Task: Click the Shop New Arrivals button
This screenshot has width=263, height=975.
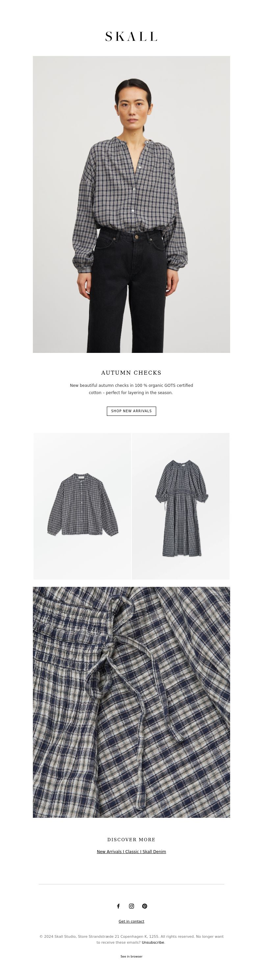Action: (131, 411)
